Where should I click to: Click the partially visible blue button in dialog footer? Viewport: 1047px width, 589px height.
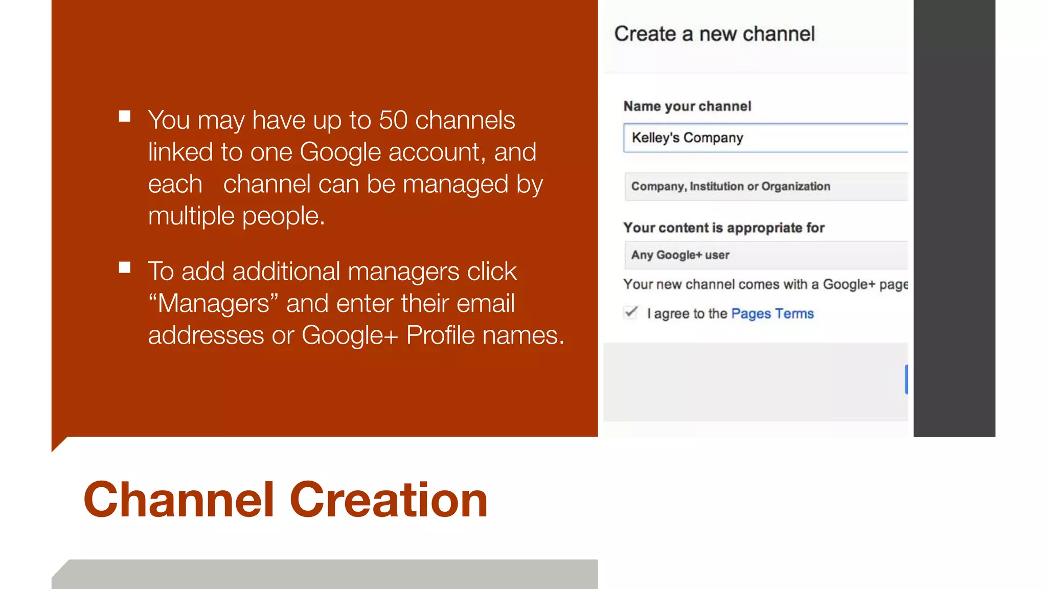pos(906,379)
